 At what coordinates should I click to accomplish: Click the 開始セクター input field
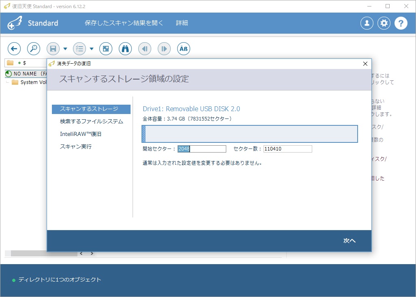pyautogui.click(x=202, y=149)
